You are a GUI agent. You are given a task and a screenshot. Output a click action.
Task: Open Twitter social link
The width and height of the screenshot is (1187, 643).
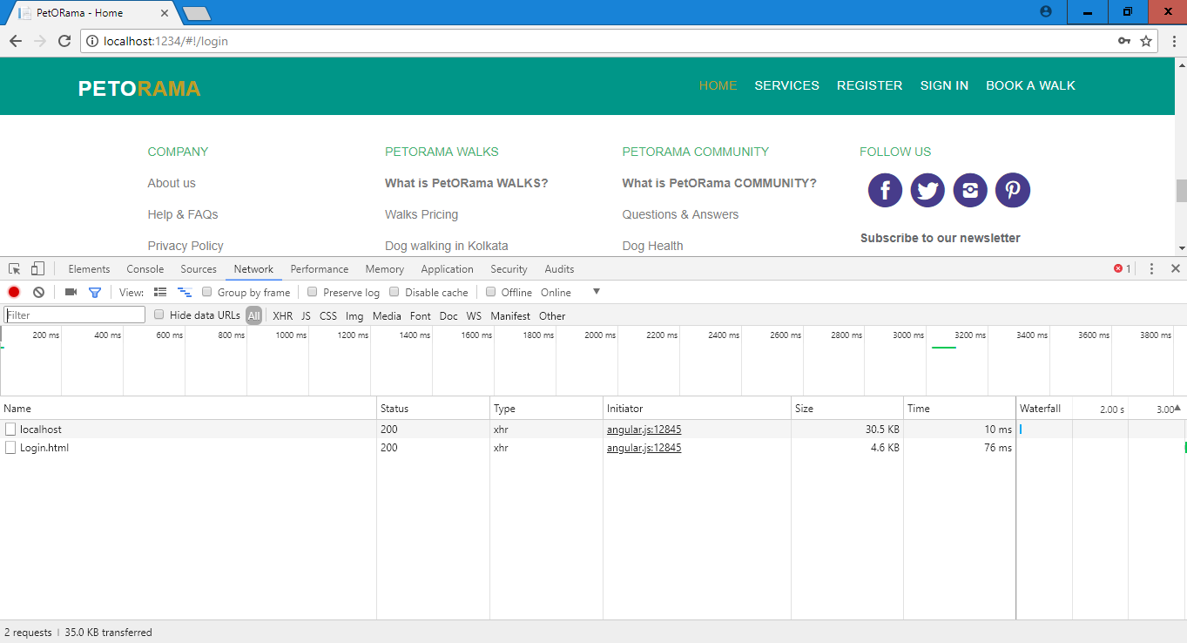point(927,190)
